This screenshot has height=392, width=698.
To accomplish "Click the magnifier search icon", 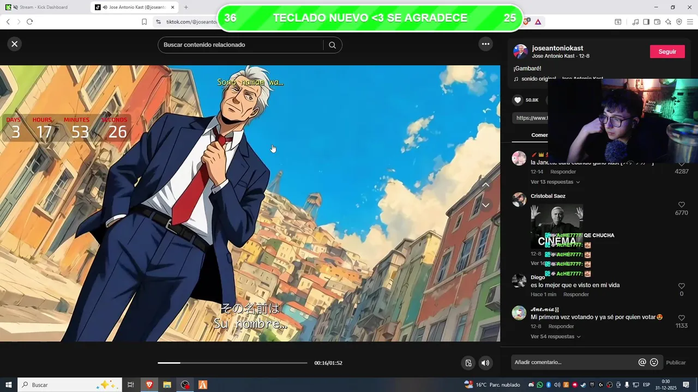I will pos(332,45).
